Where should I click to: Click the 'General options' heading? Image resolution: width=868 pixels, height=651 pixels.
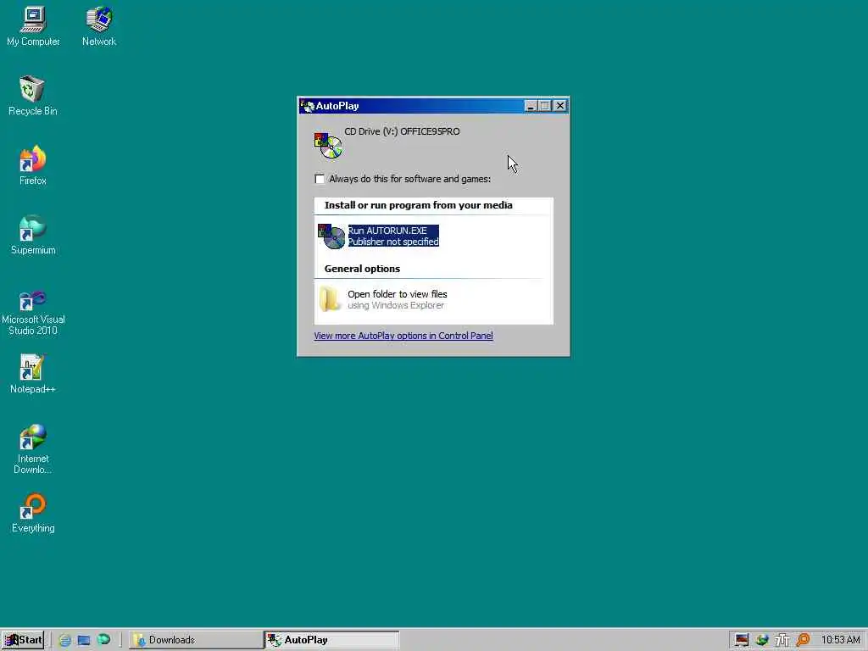point(362,269)
